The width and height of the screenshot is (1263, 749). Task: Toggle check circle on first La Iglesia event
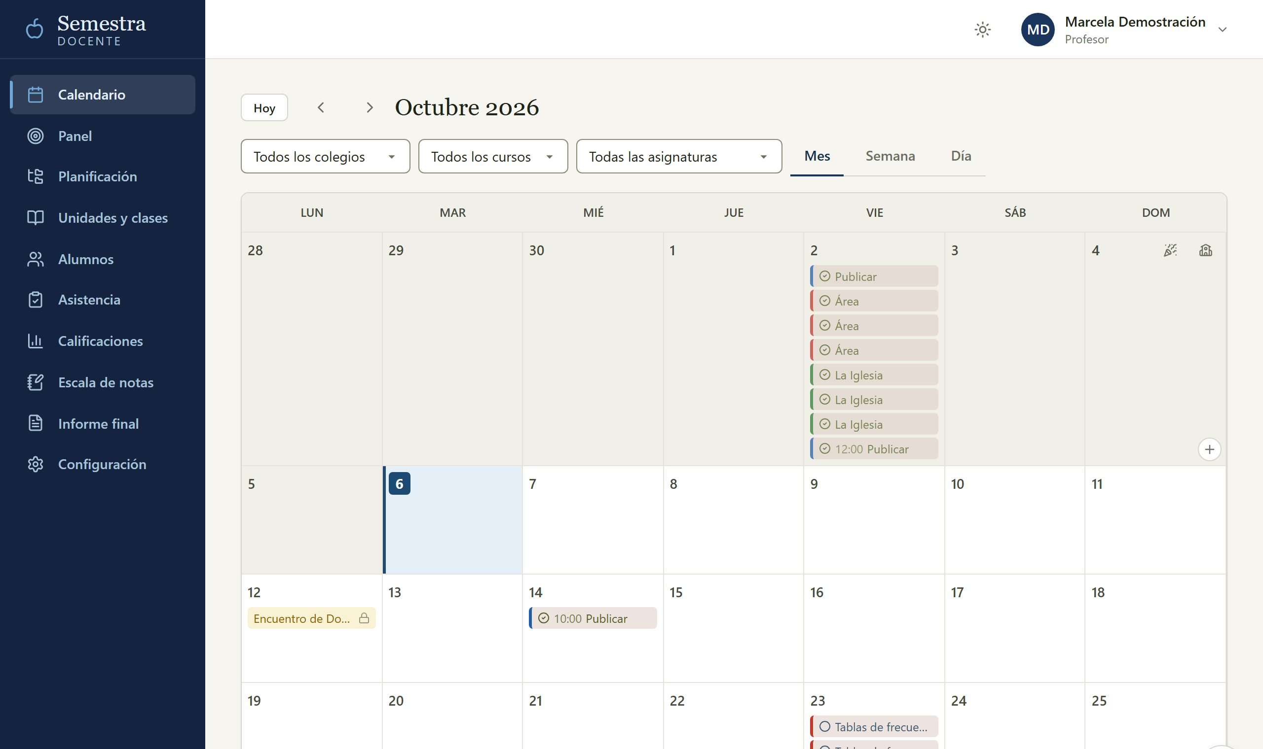[x=824, y=374]
